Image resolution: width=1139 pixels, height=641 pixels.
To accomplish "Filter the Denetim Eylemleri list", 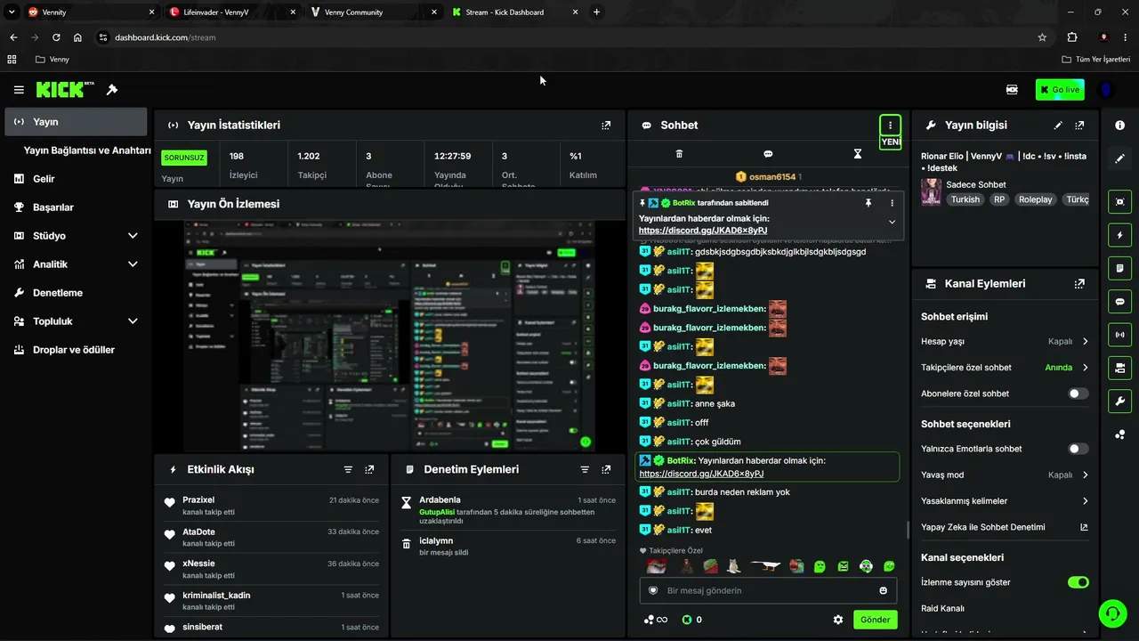I will pyautogui.click(x=585, y=469).
